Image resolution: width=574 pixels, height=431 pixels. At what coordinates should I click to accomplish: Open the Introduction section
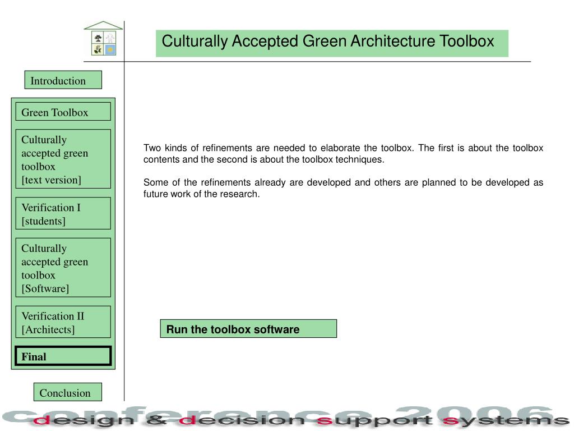[x=63, y=80]
